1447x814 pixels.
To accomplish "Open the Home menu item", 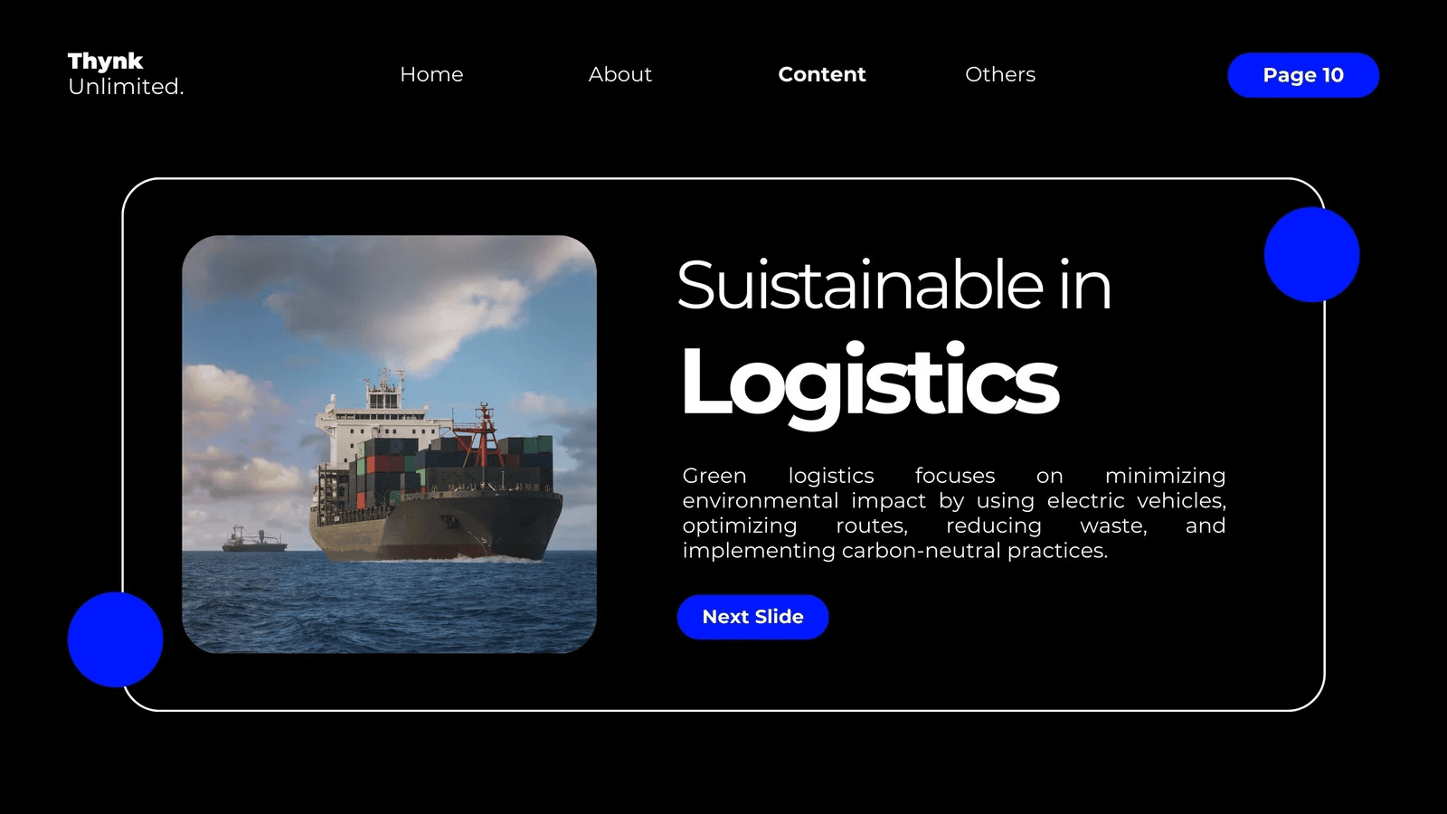I will [431, 74].
